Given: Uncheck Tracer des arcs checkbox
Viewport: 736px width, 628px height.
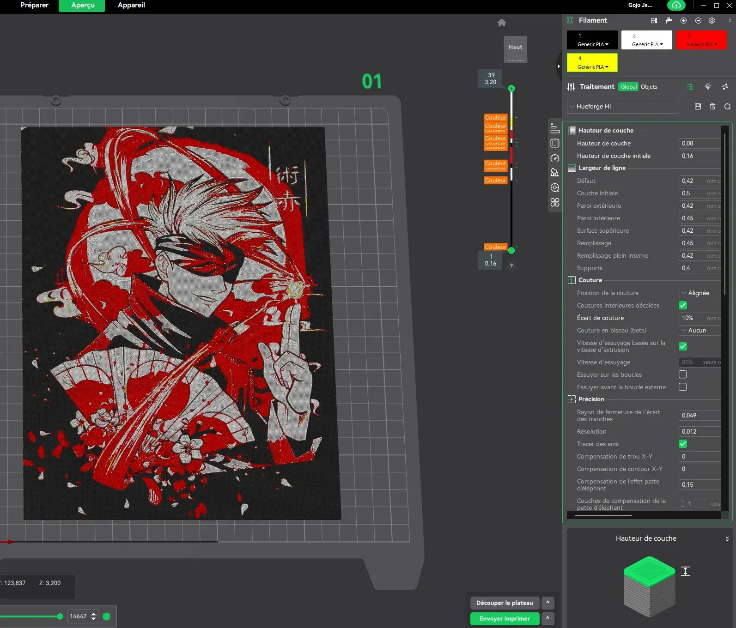Looking at the screenshot, I should (683, 444).
